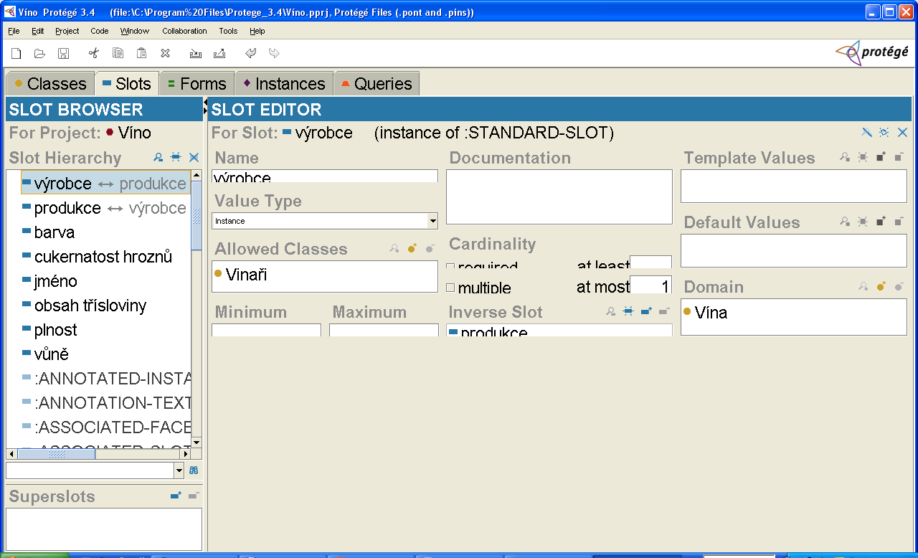Click the Documentation text area
This screenshot has width=918, height=558.
click(x=559, y=197)
